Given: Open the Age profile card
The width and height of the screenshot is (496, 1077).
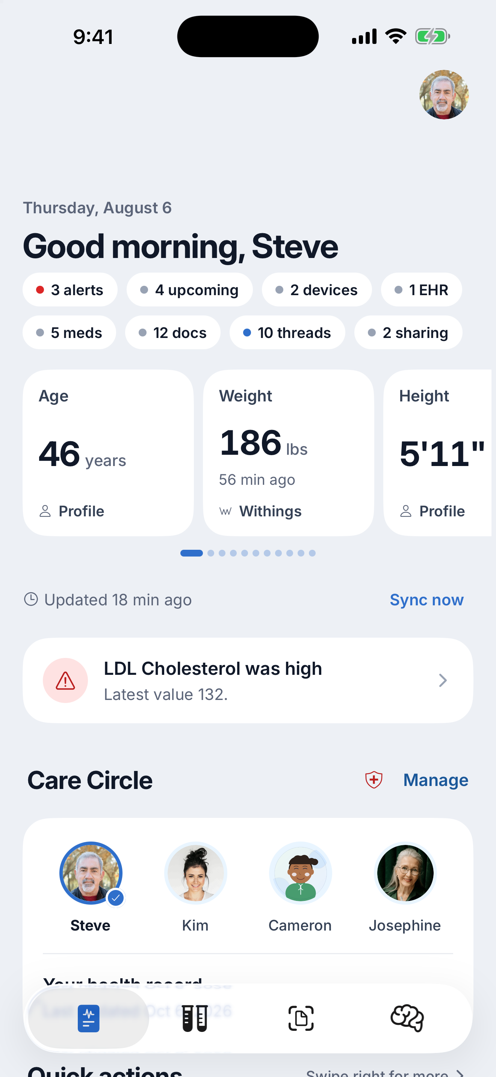Looking at the screenshot, I should 108,453.
